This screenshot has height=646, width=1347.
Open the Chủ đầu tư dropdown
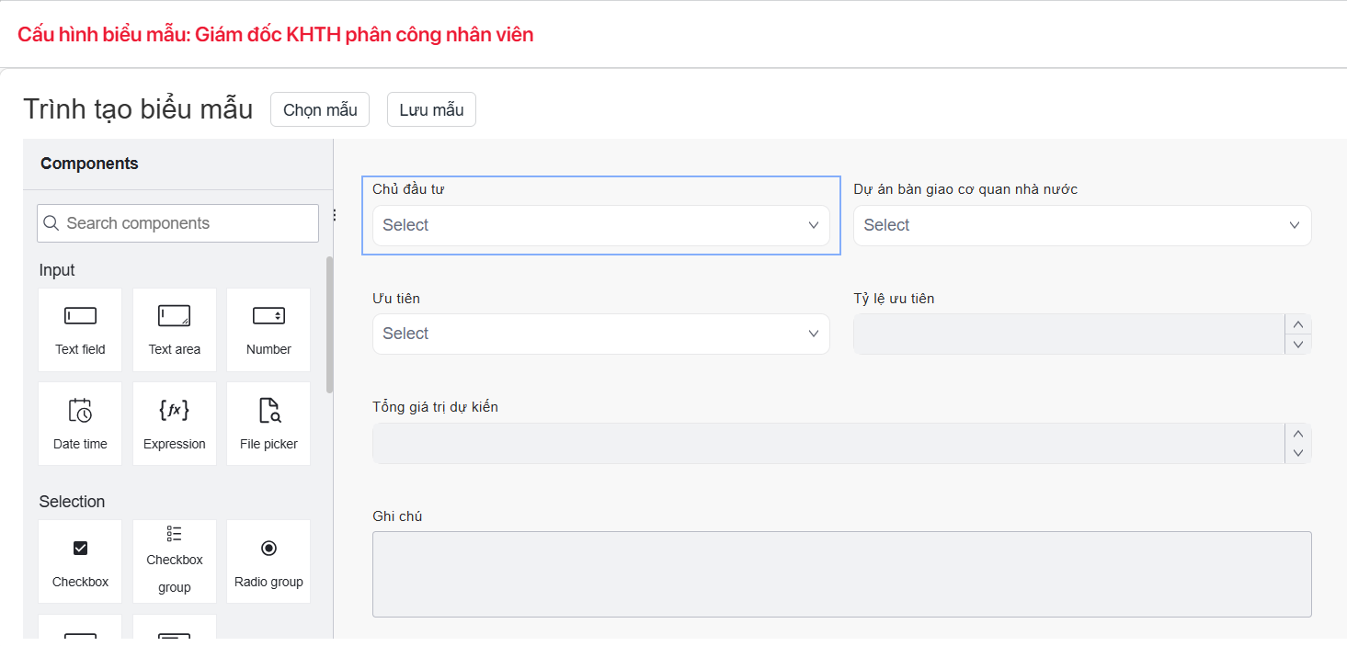point(600,225)
